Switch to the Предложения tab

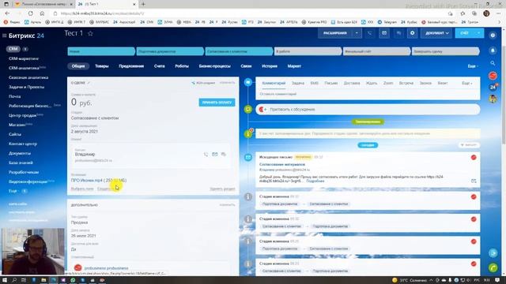pyautogui.click(x=131, y=66)
